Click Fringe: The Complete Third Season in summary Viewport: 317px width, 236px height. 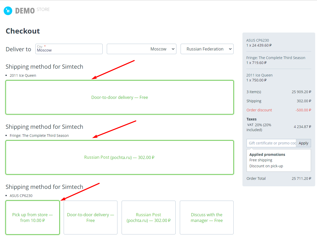click(x=276, y=58)
